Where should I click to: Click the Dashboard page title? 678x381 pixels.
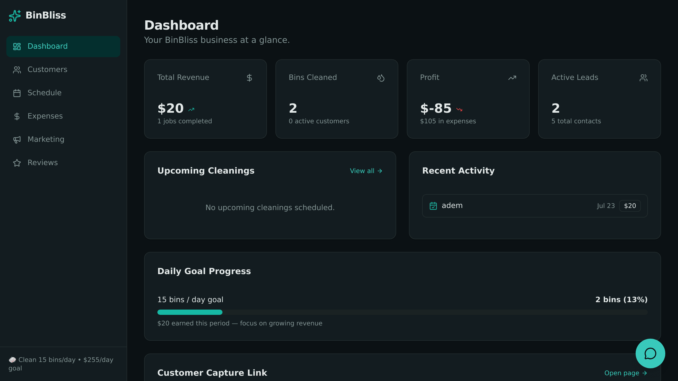181,25
